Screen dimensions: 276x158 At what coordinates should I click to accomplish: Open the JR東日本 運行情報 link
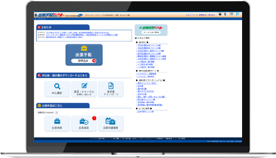[145, 62]
